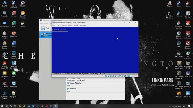
Task: Open Acrobat Reader DC desktop icon
Action: 5,65
